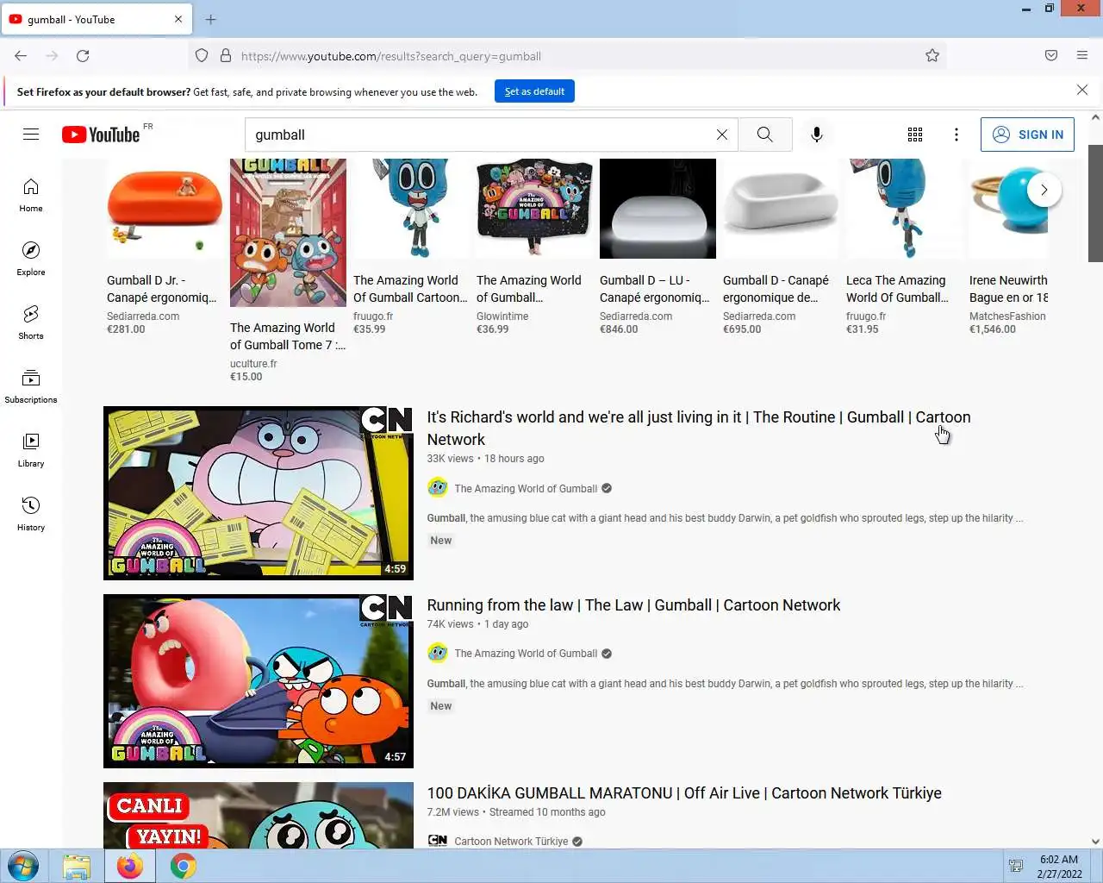The image size is (1103, 883).
Task: Open Subscriptions in the sidebar
Action: [x=31, y=386]
